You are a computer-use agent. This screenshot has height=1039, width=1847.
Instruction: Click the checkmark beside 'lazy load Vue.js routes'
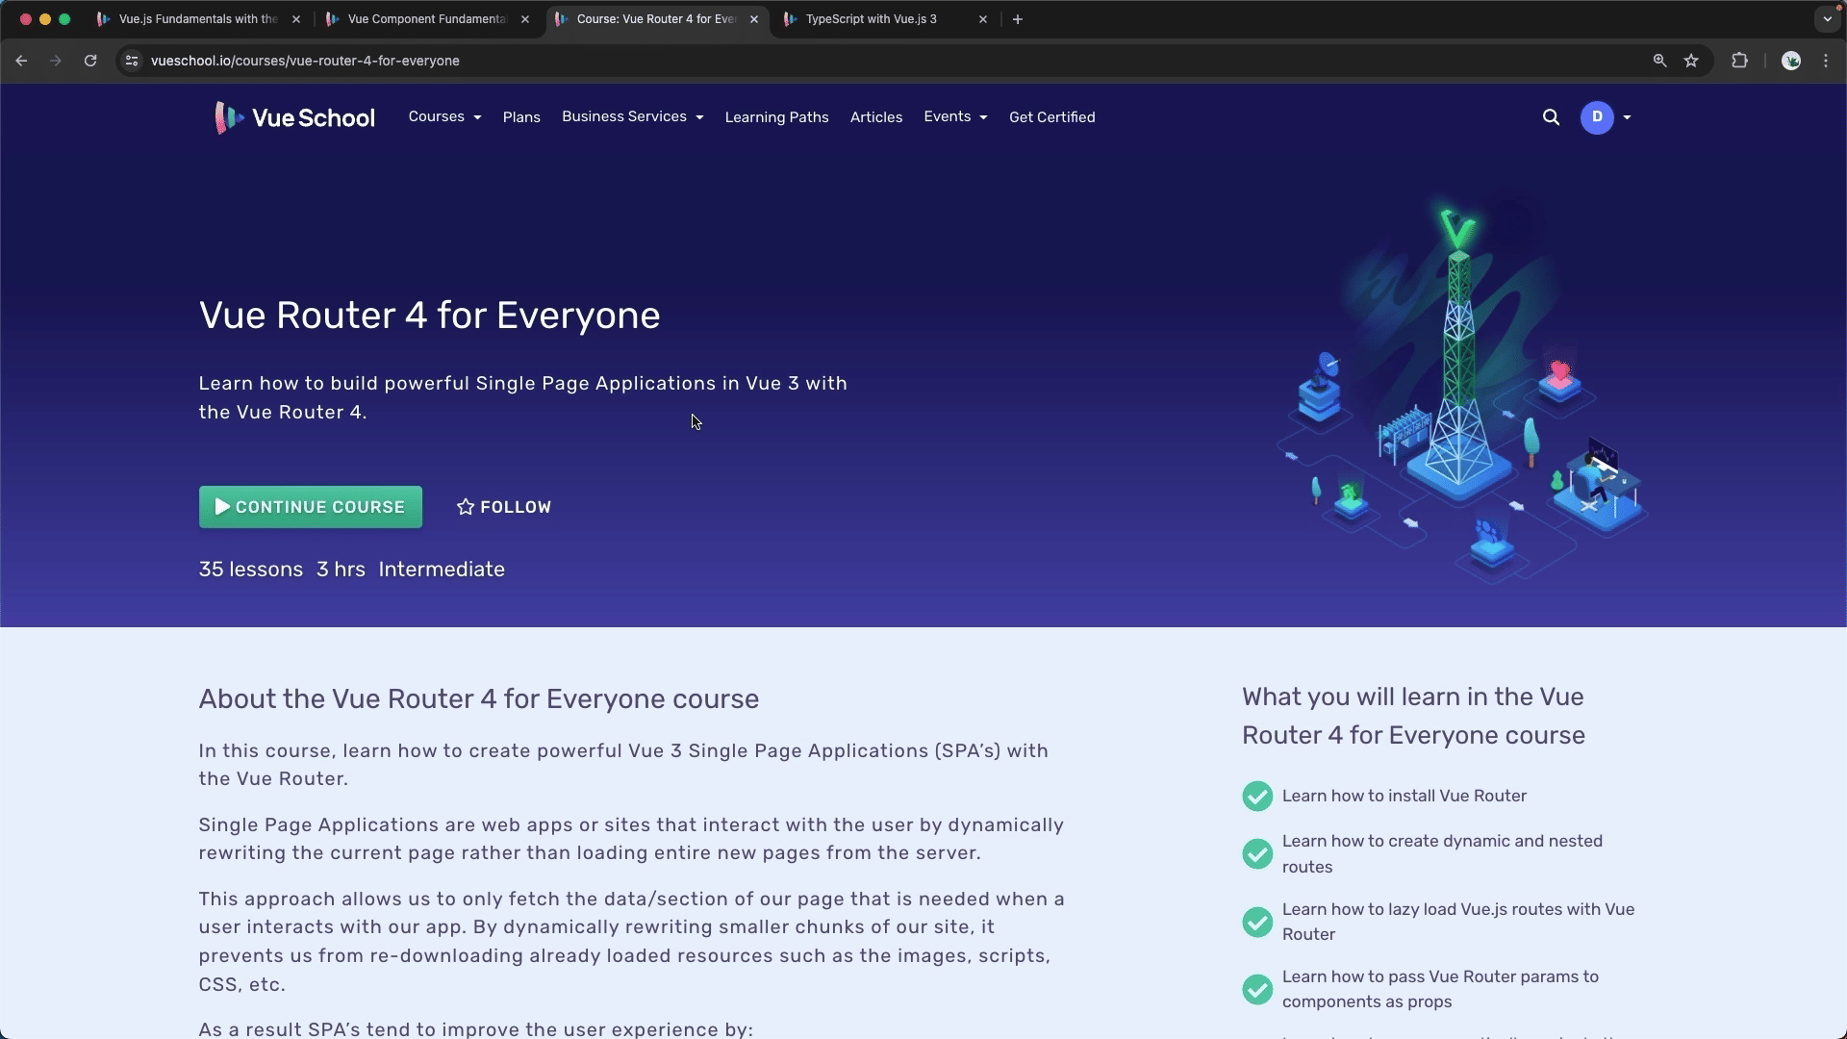coord(1257,922)
